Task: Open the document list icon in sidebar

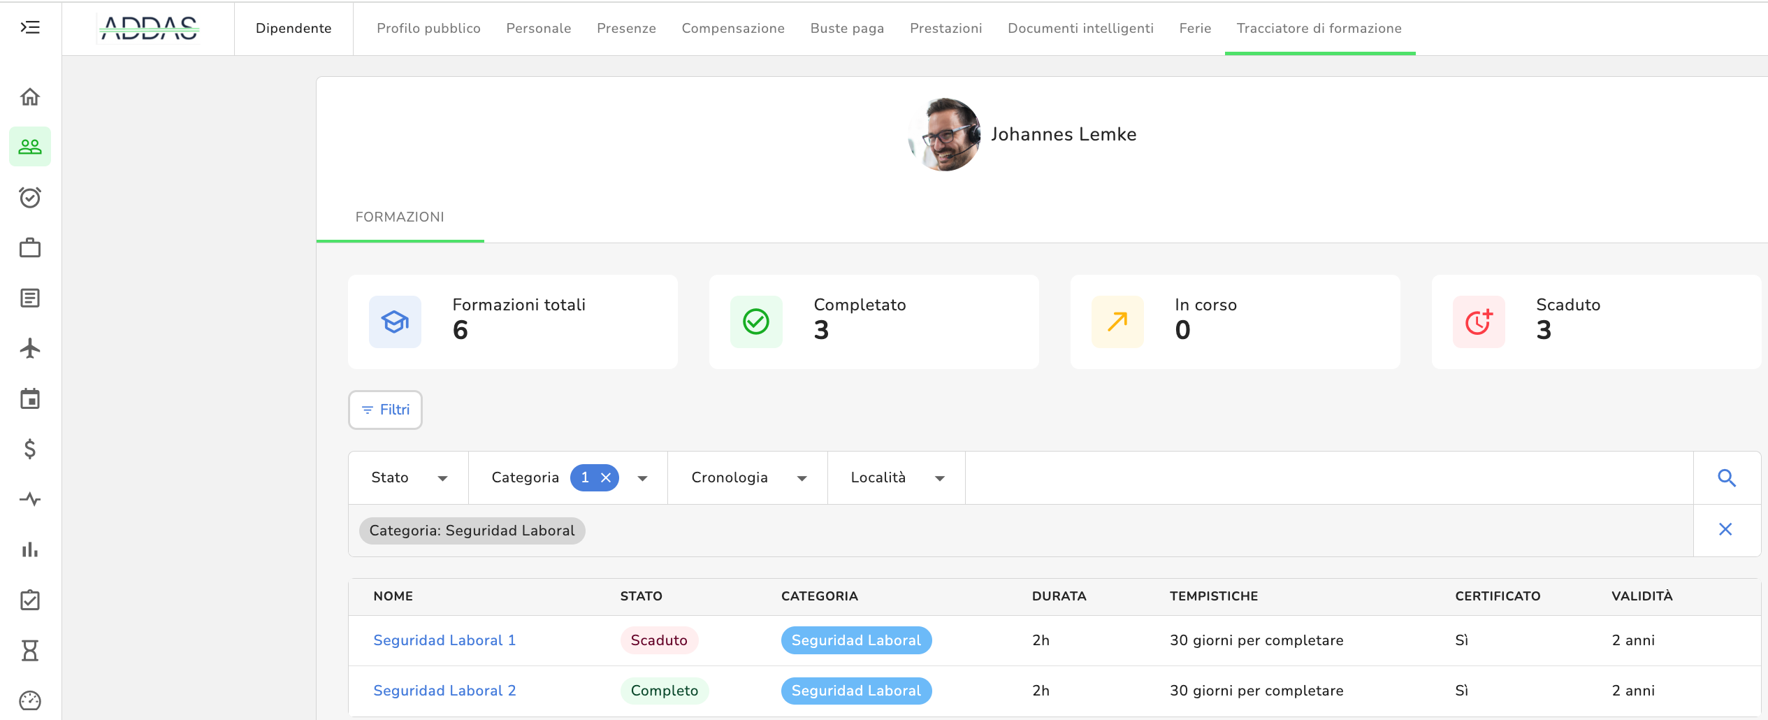Action: [30, 298]
